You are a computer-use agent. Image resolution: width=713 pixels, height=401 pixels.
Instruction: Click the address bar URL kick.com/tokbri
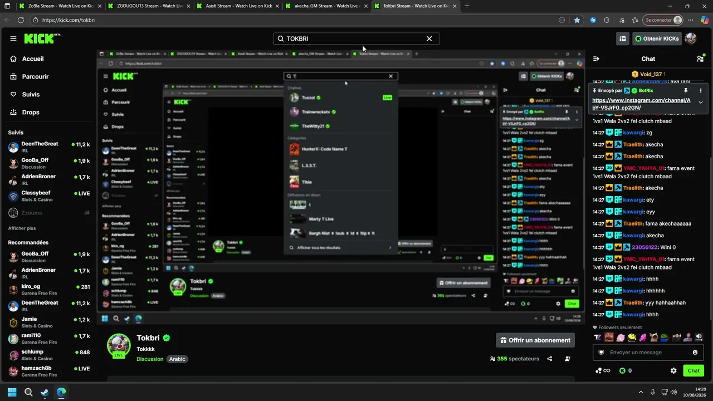pos(68,20)
